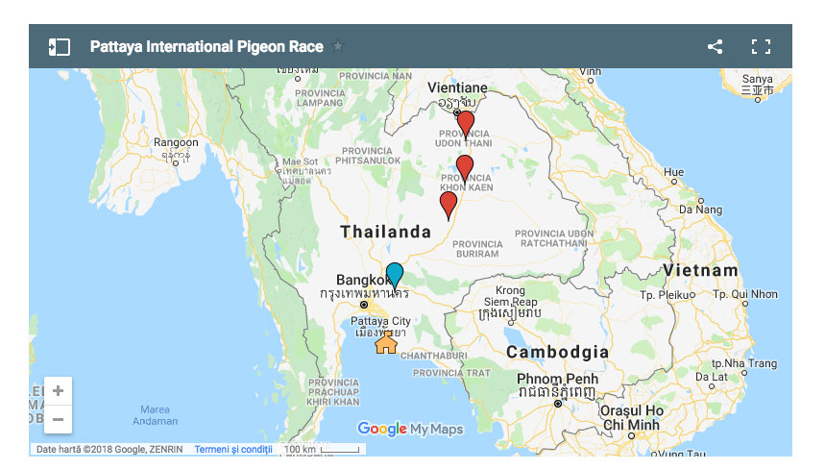The width and height of the screenshot is (825, 470).
Task: Click the Provincia Prachuap Khiri Khan label
Action: (333, 392)
